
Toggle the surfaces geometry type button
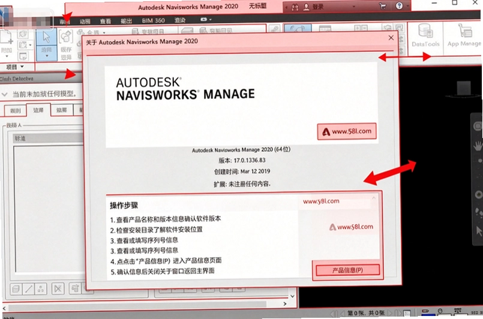16,289
